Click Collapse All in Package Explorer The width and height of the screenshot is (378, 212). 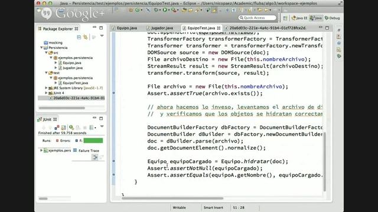(79, 37)
